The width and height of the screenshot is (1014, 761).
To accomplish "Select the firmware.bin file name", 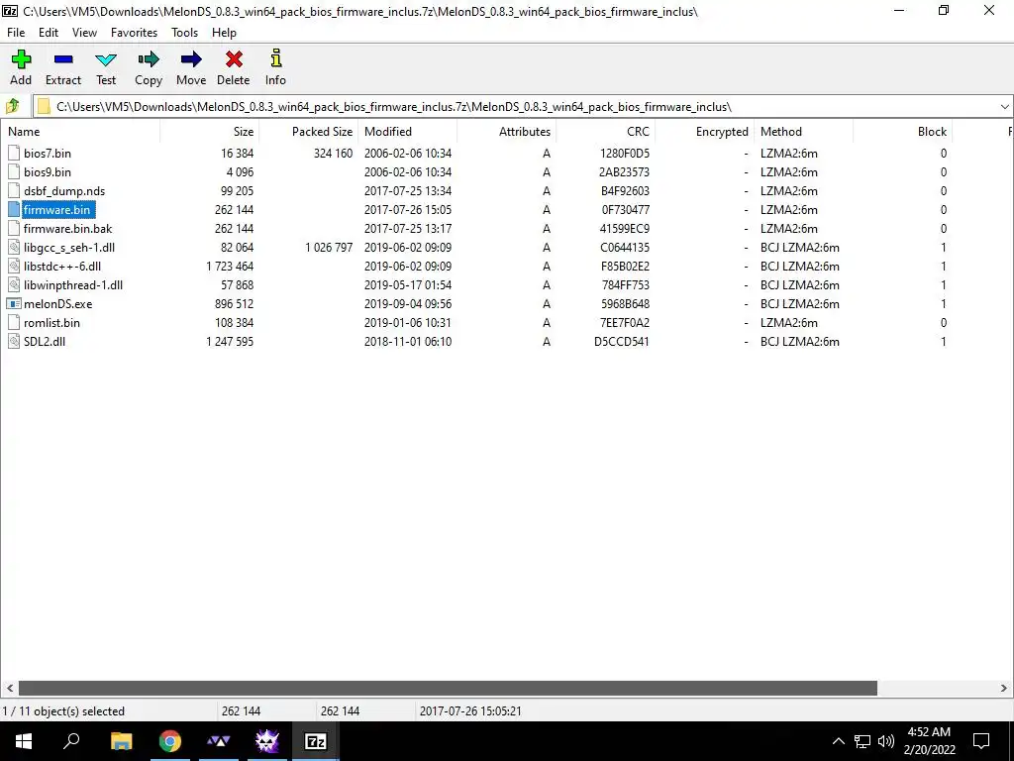I will [56, 210].
